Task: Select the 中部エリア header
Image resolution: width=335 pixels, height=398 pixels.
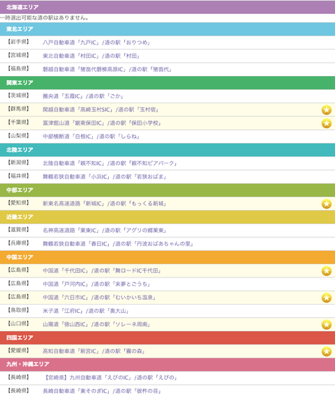Action: click(167, 190)
